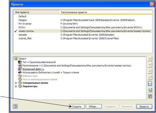Click the double-chevron >> expand button

(150, 84)
